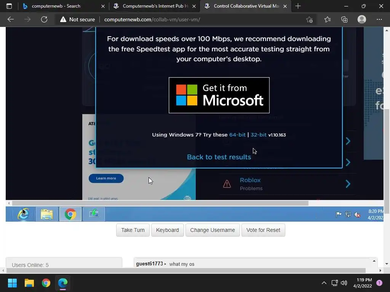
Task: Click the Take Turn button
Action: tap(133, 230)
